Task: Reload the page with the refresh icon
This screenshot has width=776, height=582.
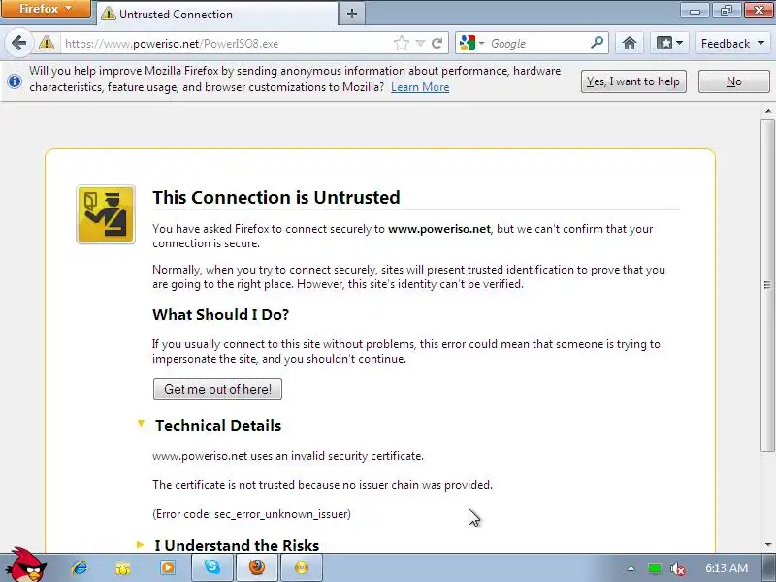Action: coord(437,43)
